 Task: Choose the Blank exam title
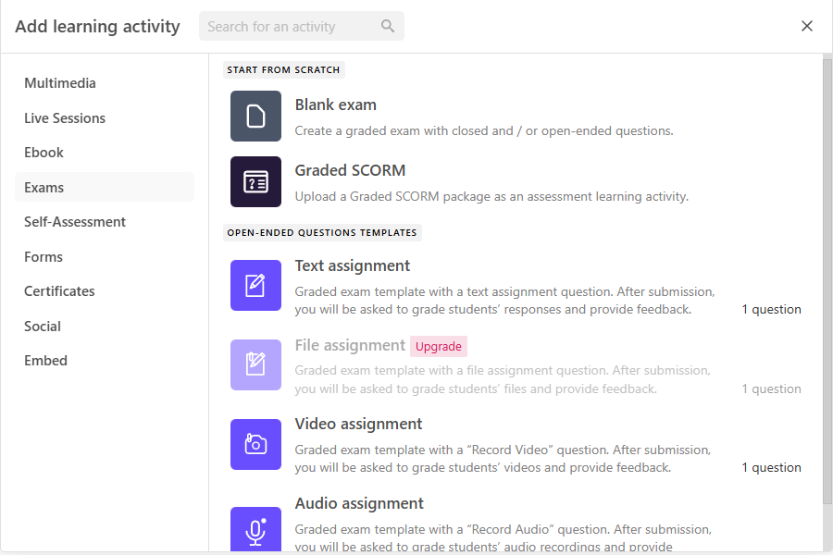(x=335, y=105)
